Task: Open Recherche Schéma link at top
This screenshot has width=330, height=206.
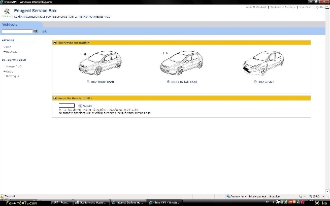Action: click(283, 7)
